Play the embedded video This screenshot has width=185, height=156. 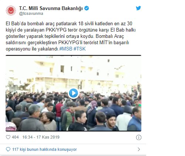pos(73,93)
